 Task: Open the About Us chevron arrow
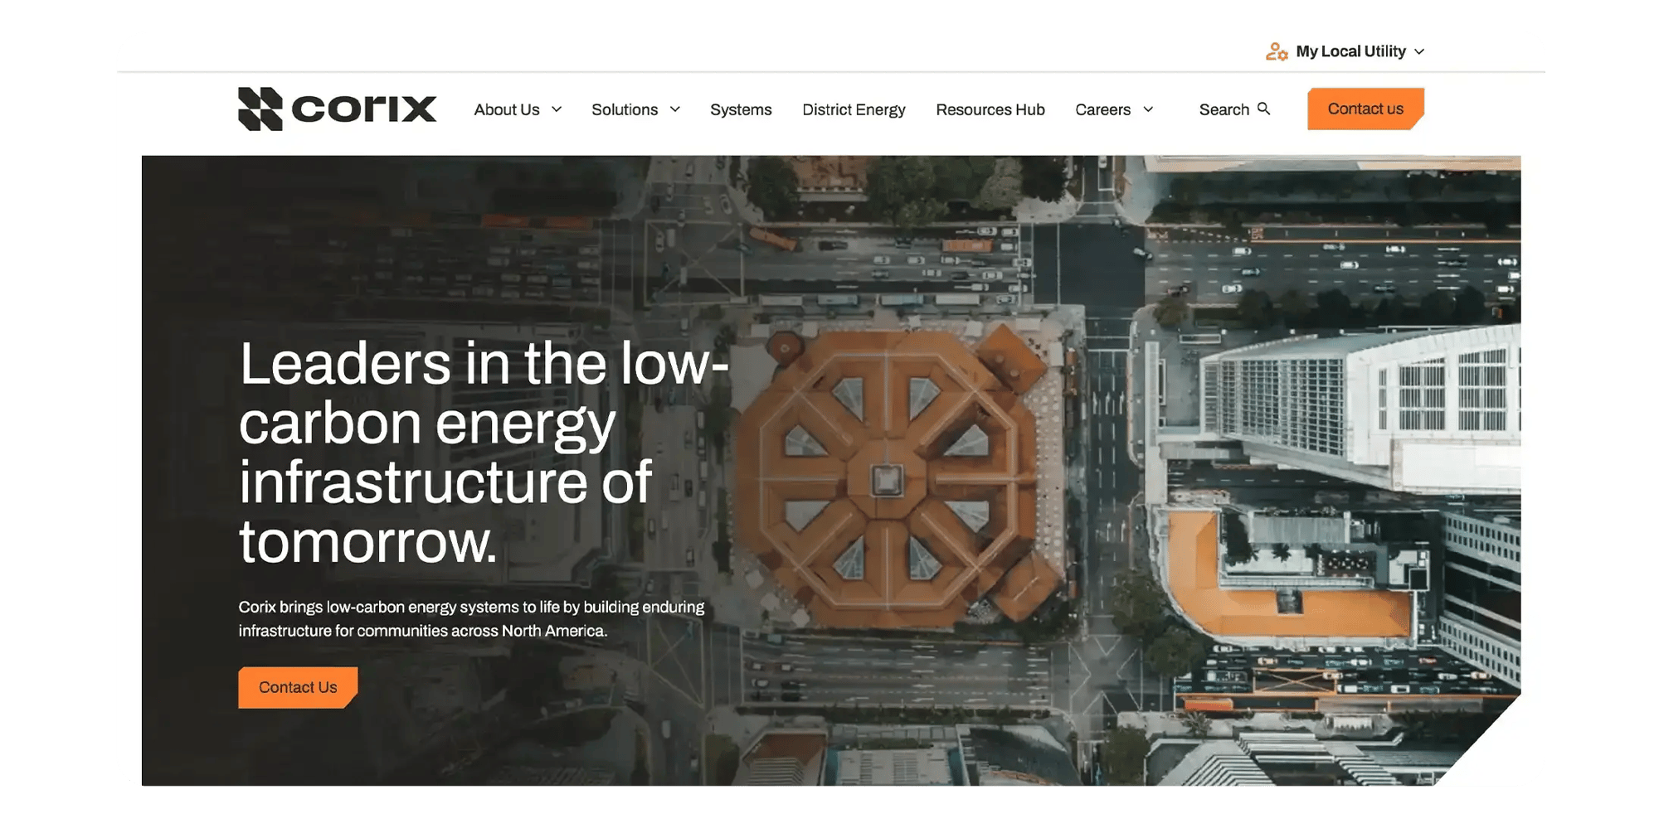[557, 109]
